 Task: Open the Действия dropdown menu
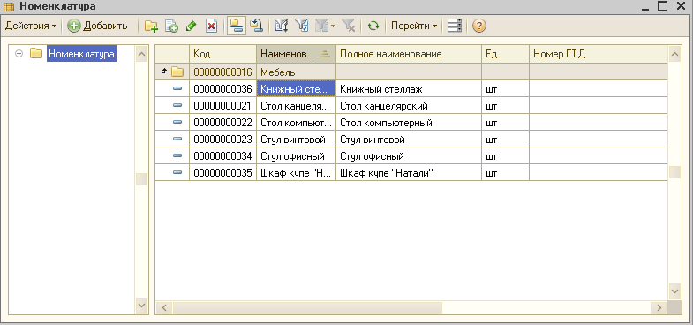[31, 26]
